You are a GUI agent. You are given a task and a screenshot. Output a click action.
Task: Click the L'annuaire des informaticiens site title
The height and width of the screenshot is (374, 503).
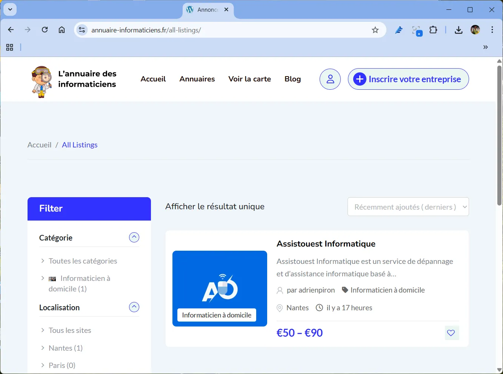pos(87,79)
